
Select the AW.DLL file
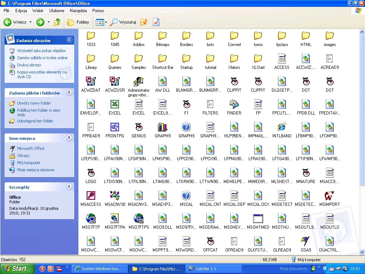pos(163,82)
